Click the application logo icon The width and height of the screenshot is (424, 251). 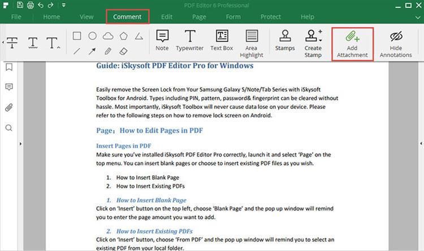click(x=6, y=5)
